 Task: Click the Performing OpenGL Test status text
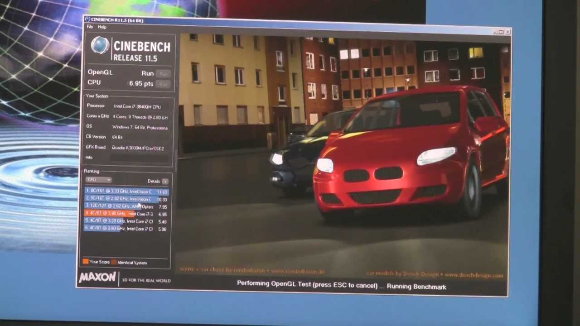342,286
